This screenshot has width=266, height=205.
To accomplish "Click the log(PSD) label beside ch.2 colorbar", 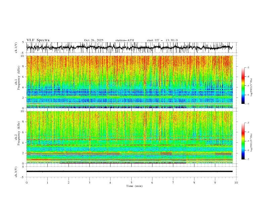I will (x=252, y=143).
